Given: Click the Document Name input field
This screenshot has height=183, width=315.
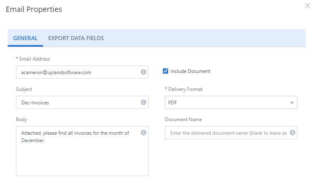Looking at the screenshot, I should (x=227, y=133).
